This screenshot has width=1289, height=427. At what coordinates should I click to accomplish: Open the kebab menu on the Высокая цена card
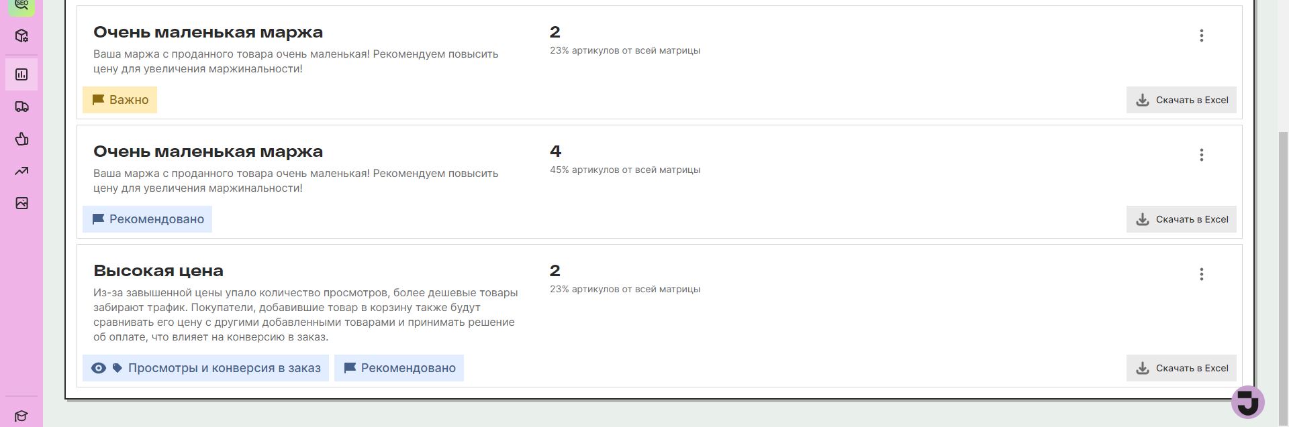[x=1202, y=274]
